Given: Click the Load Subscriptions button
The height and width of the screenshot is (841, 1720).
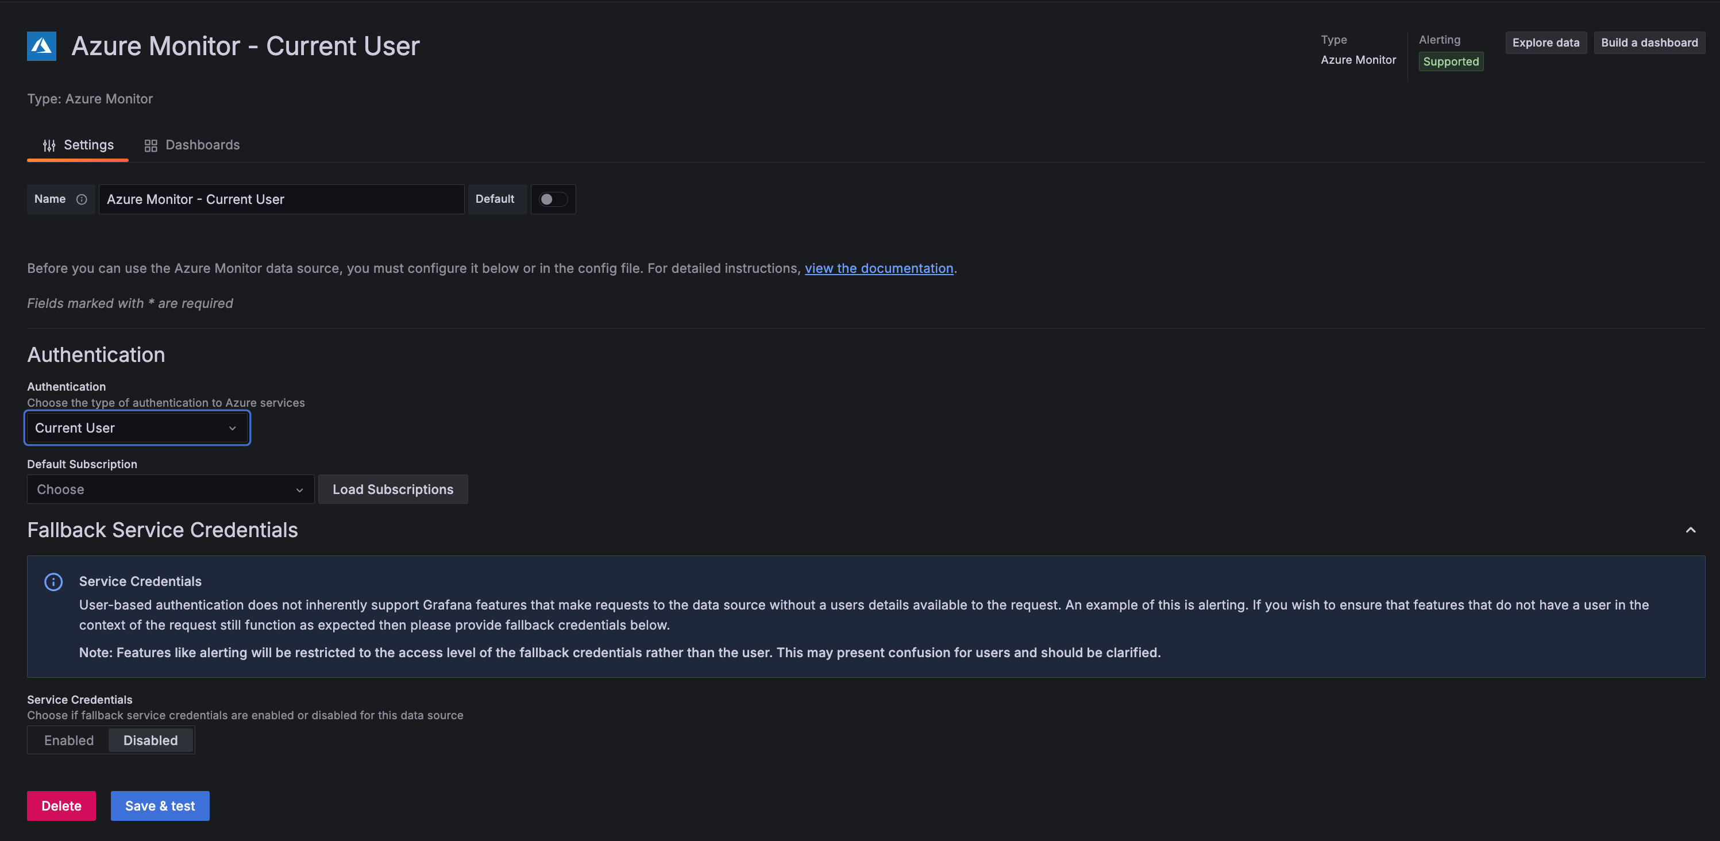Looking at the screenshot, I should [x=393, y=489].
